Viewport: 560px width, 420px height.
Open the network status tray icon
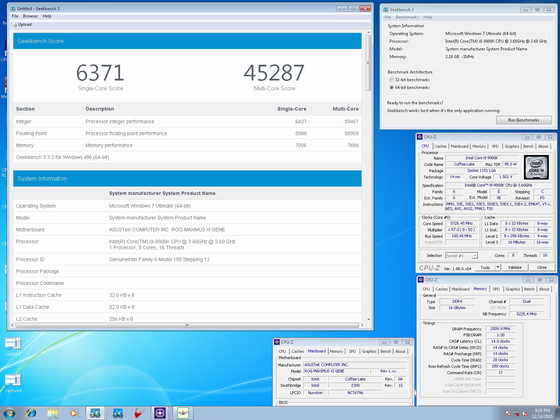pyautogui.click(x=516, y=413)
